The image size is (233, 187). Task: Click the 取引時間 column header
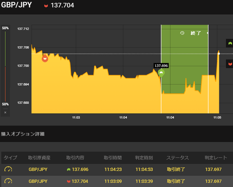pos(113,157)
